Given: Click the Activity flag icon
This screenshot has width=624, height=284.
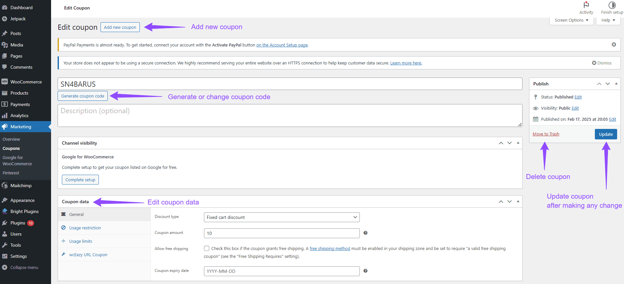Looking at the screenshot, I should tap(586, 5).
